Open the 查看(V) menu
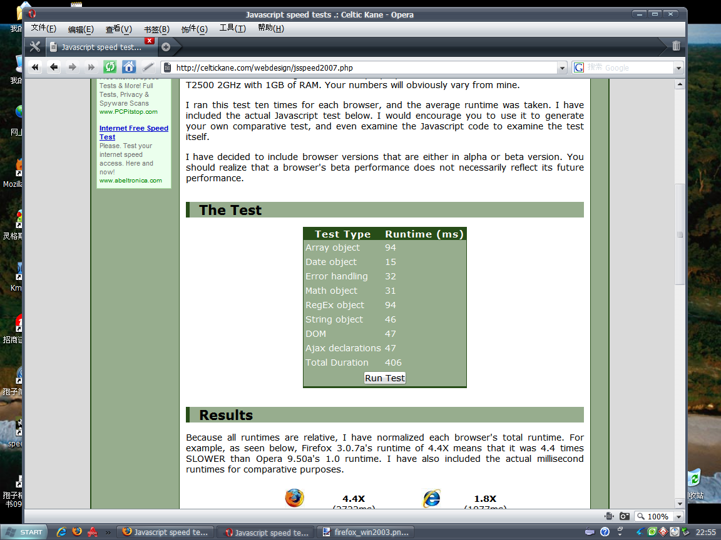Image resolution: width=721 pixels, height=540 pixels. coord(119,29)
